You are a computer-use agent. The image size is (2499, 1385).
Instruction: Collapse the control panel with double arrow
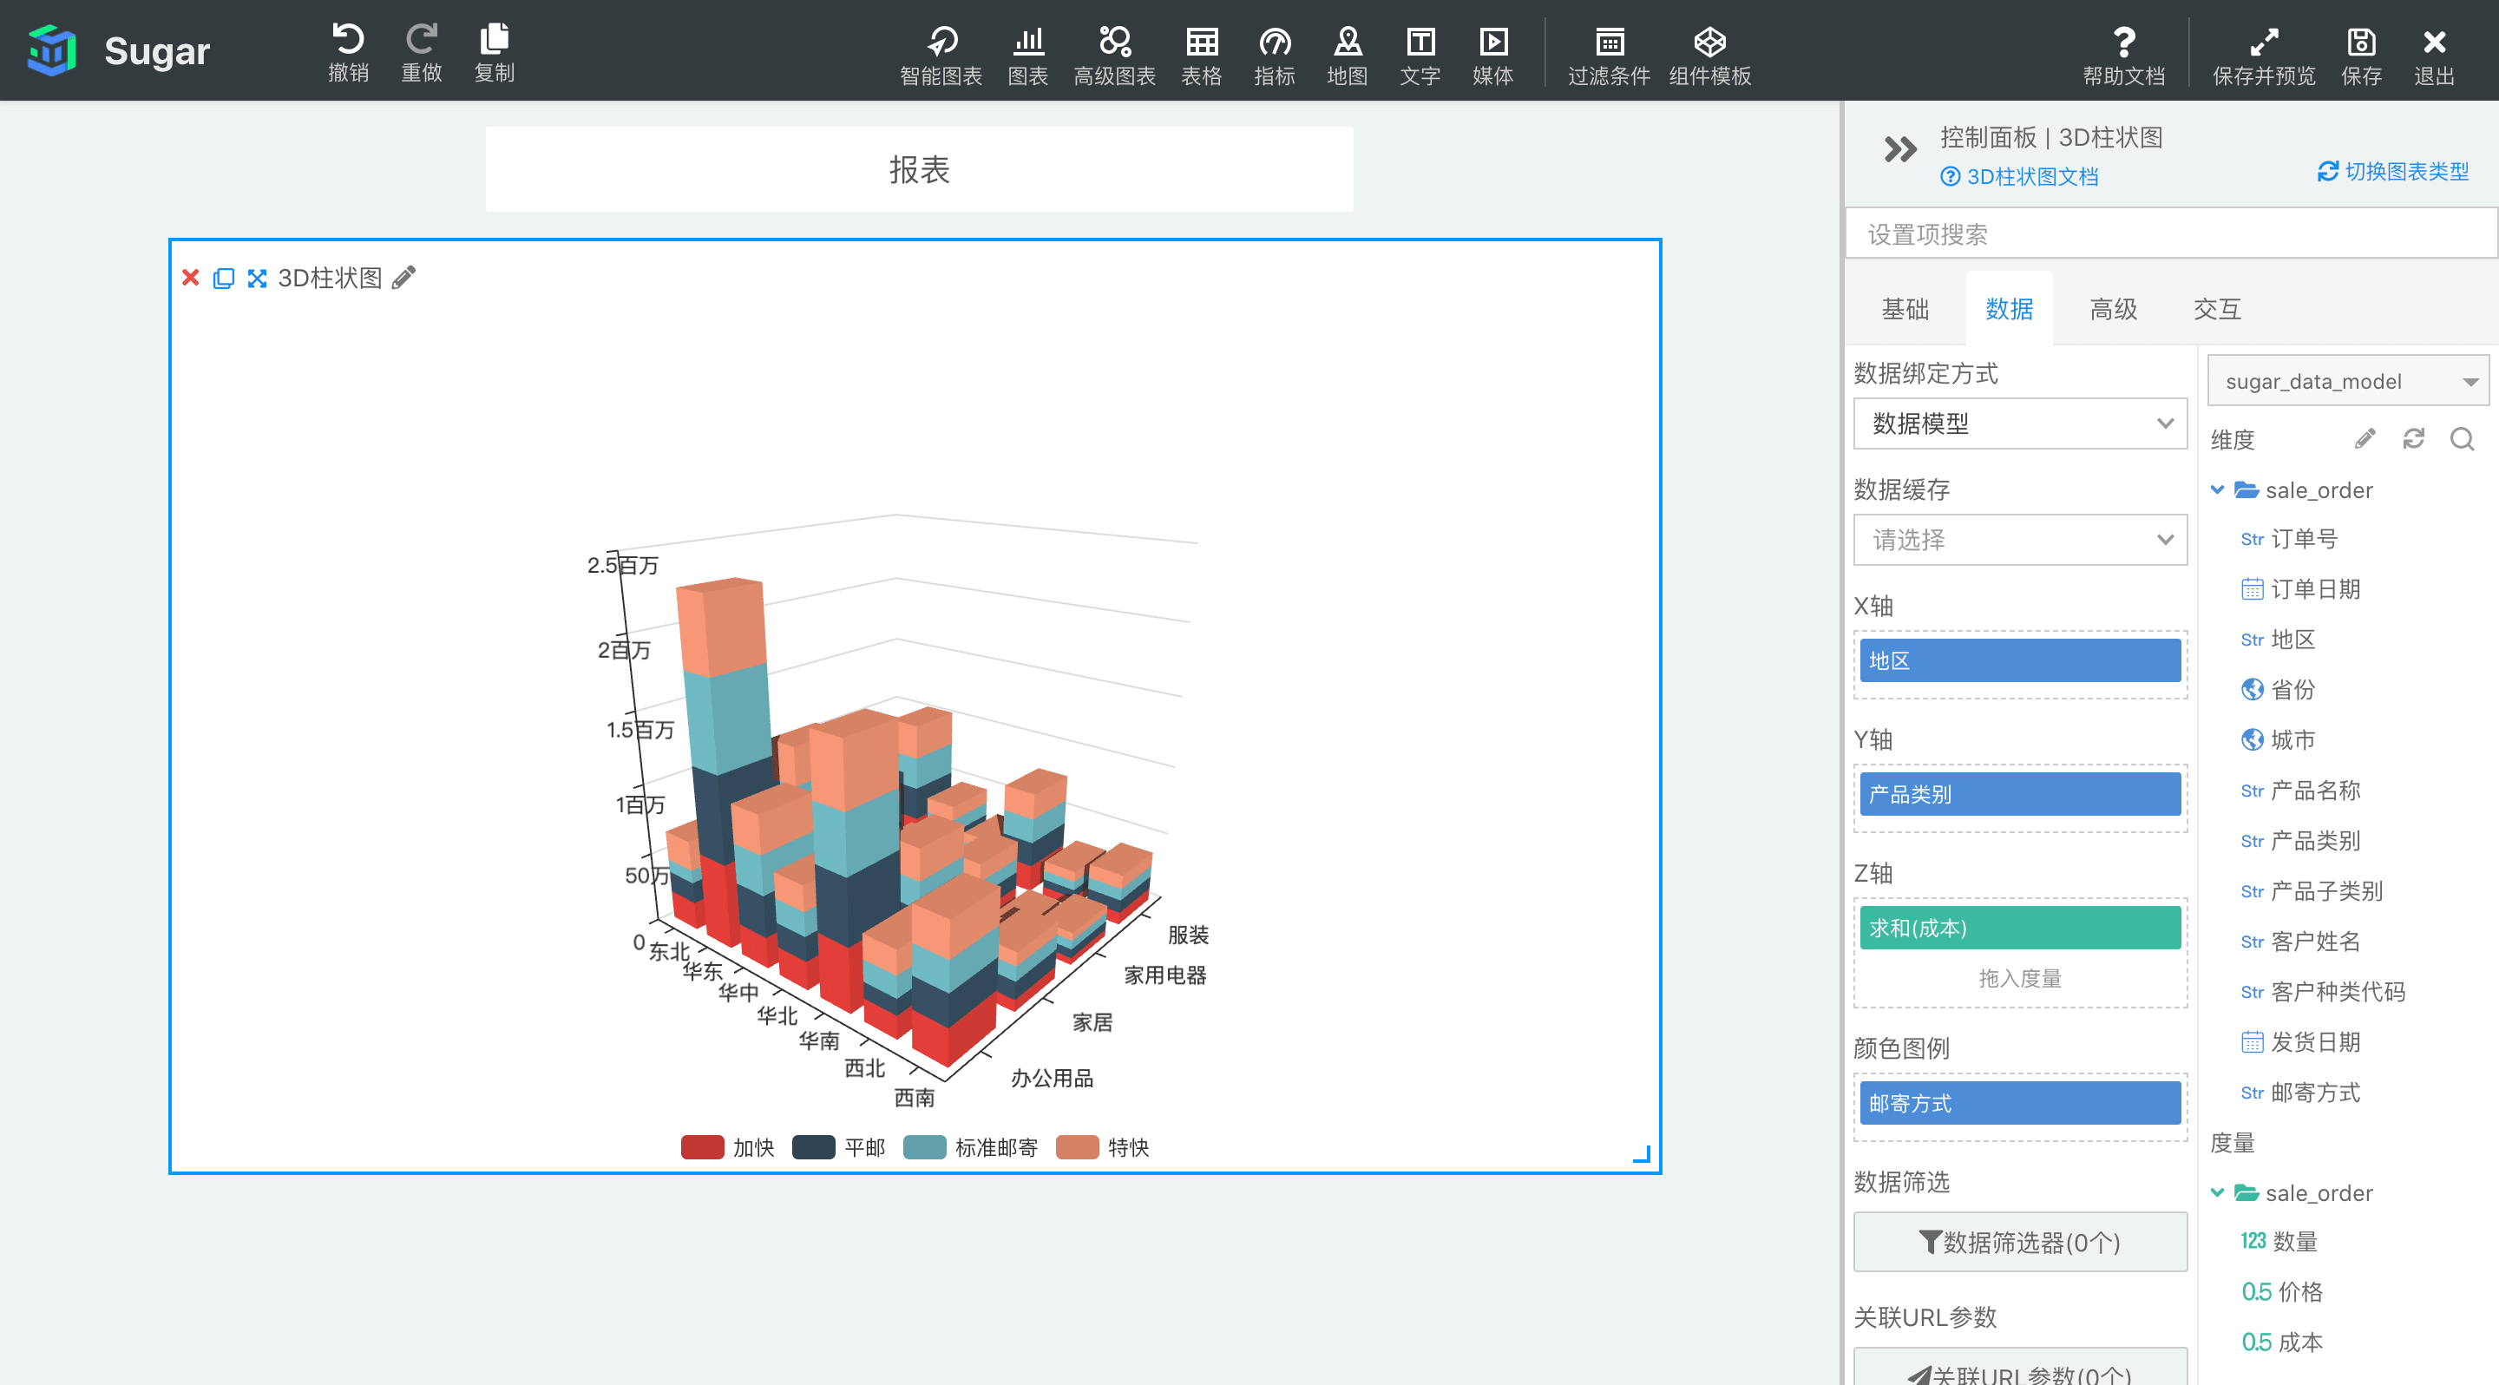1899,149
